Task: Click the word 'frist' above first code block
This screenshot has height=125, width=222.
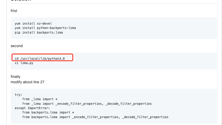Action: (14, 11)
